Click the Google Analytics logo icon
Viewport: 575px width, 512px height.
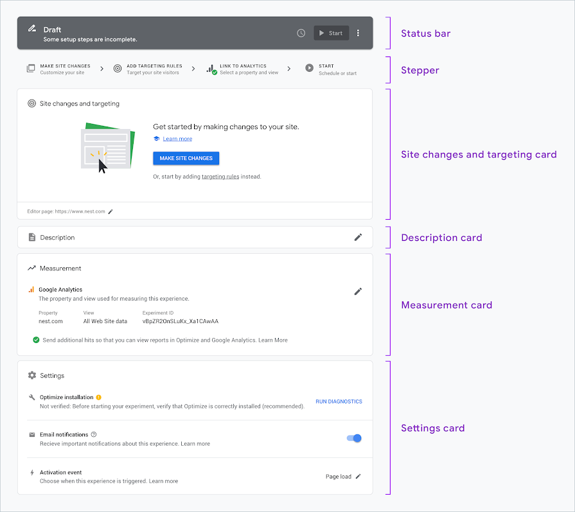31,289
